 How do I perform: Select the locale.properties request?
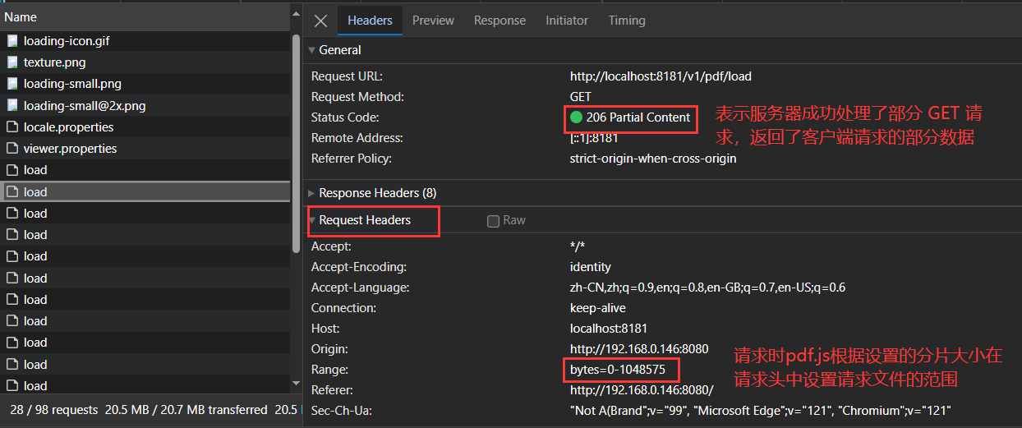[x=145, y=127]
